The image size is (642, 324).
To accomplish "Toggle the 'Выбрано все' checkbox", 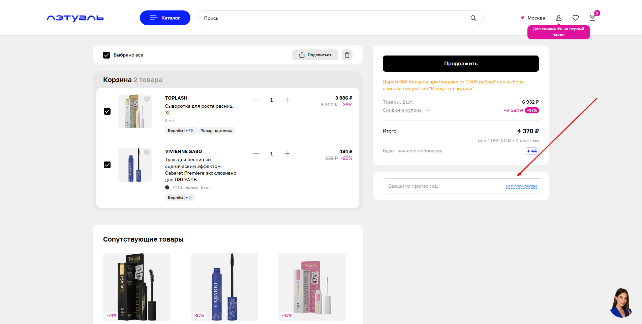I will (x=106, y=55).
